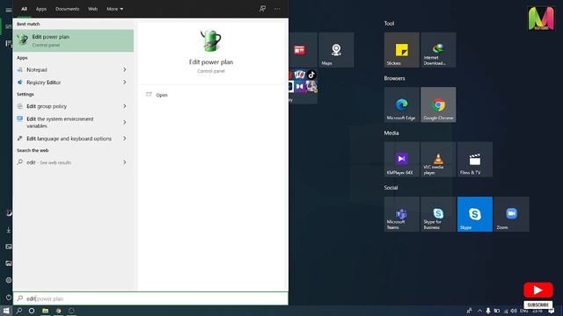563x316 pixels.
Task: Click the search input box
Action: point(150,298)
